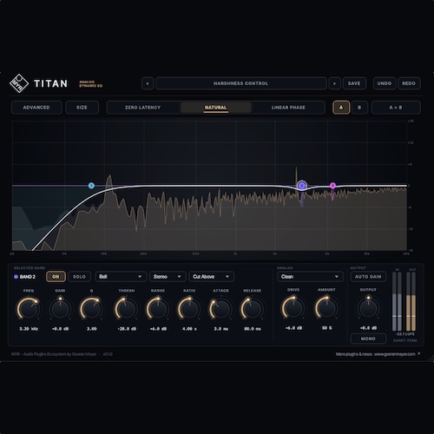The height and width of the screenshot is (434, 434).
Task: Click the 80.0 ms release value
Action: click(253, 329)
